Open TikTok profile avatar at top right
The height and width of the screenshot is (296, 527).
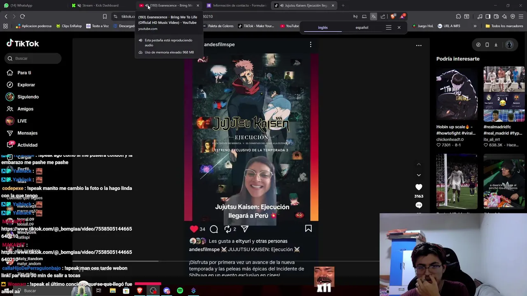[x=509, y=45]
